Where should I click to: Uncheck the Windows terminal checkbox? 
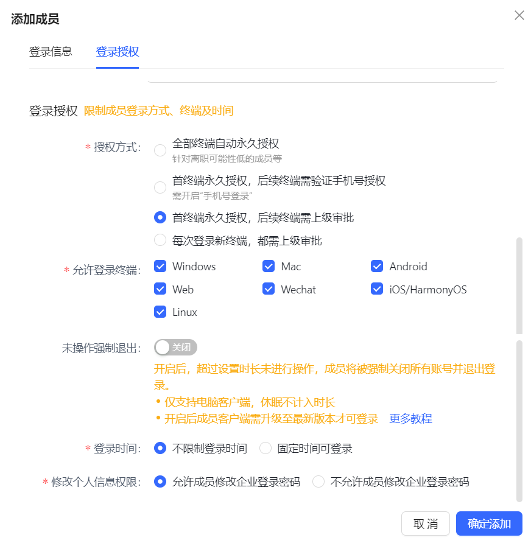click(160, 266)
